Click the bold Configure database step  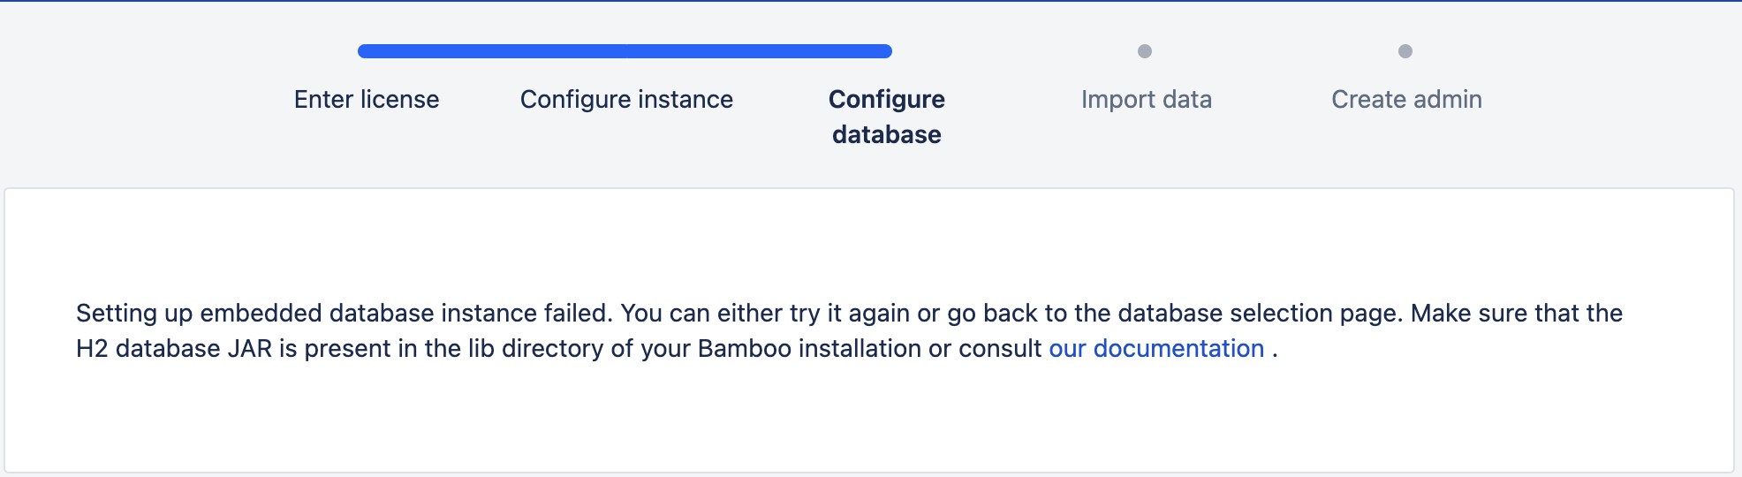pos(887,117)
